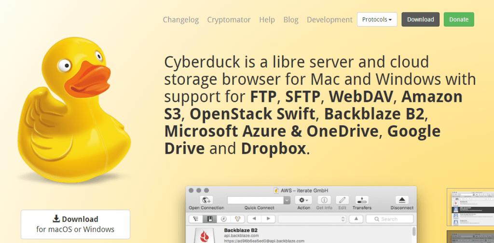Click the api.backblaze.com hostname text
This screenshot has width=494, height=243.
(x=241, y=235)
